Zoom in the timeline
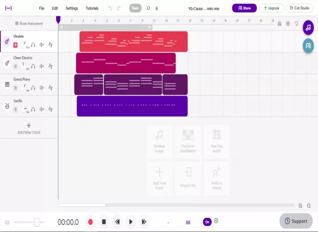 (x=300, y=206)
